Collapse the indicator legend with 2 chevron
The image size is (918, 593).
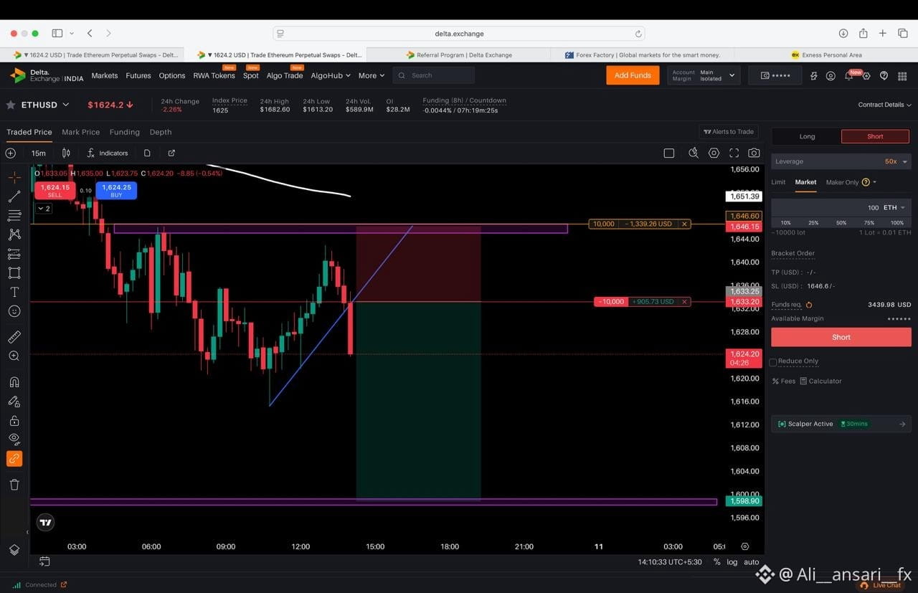click(44, 208)
